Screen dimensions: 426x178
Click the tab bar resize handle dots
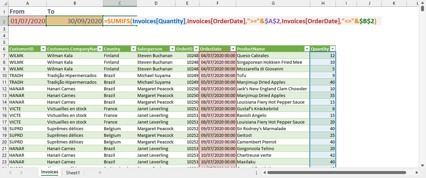(256, 173)
